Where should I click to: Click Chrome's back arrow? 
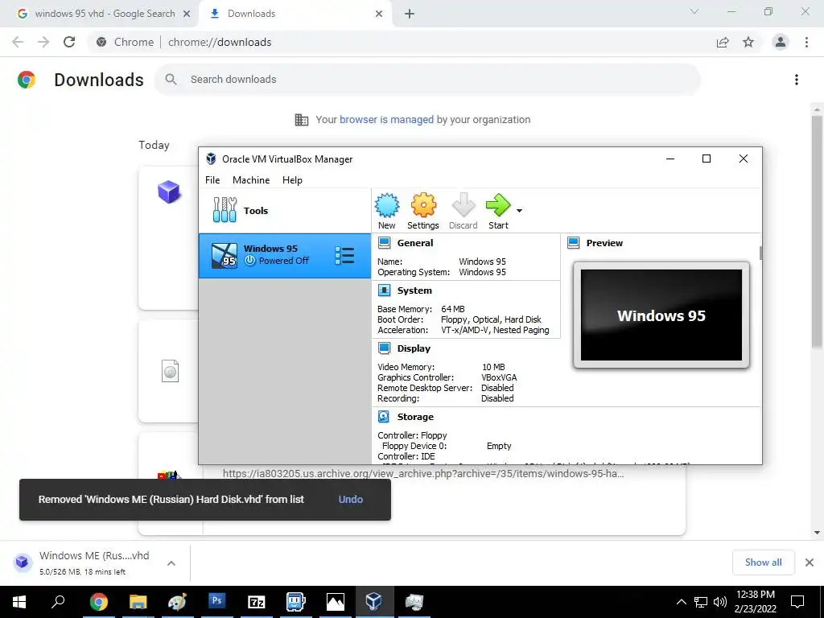click(18, 42)
